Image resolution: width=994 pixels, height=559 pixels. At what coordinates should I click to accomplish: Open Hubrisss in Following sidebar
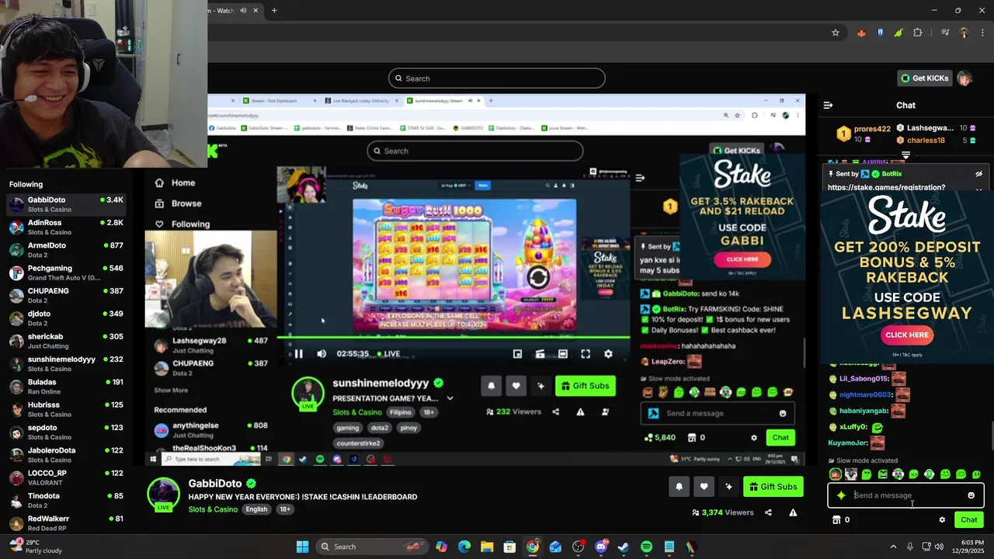(66, 409)
